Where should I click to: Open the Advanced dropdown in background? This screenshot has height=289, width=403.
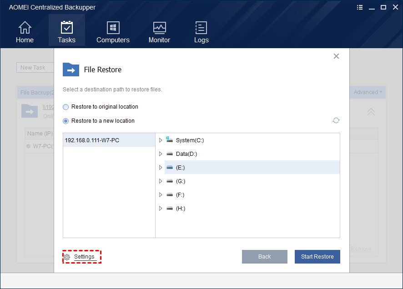(368, 92)
